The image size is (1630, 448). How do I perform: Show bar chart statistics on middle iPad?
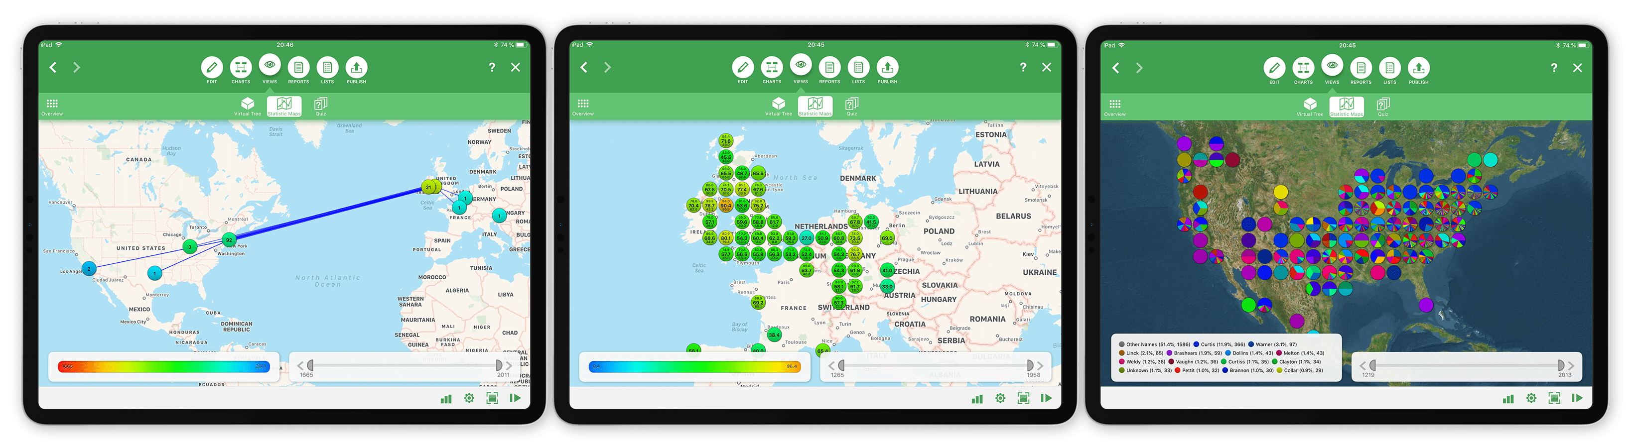point(977,398)
